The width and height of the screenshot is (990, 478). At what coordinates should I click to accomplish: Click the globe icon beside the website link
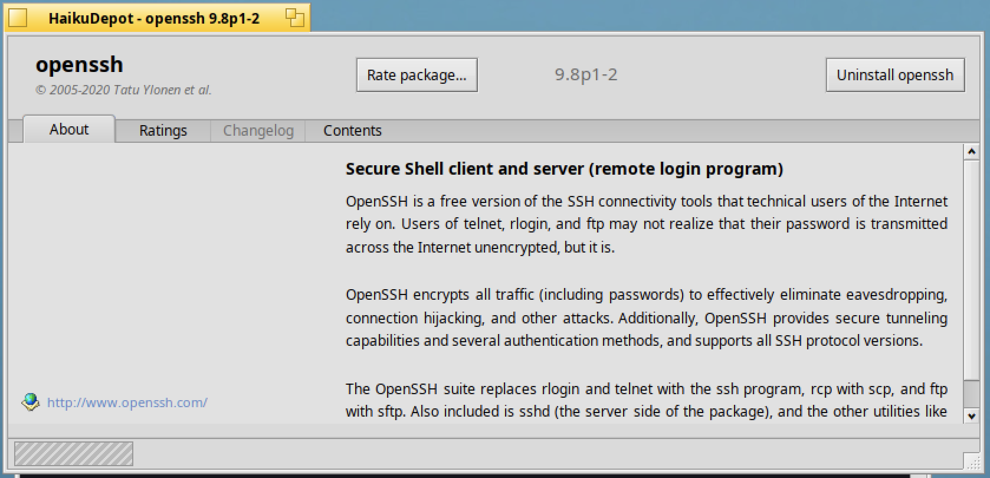tap(30, 402)
